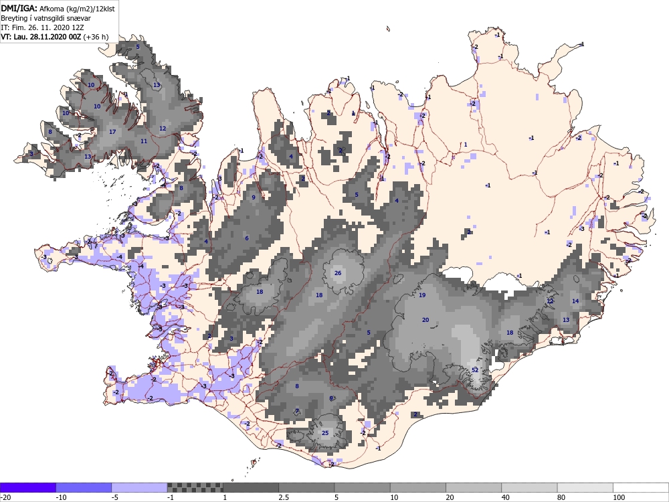Screen dimensions: 669x502
Task: Click the '(+36 h)' forecast offset text
Action: pyautogui.click(x=96, y=37)
